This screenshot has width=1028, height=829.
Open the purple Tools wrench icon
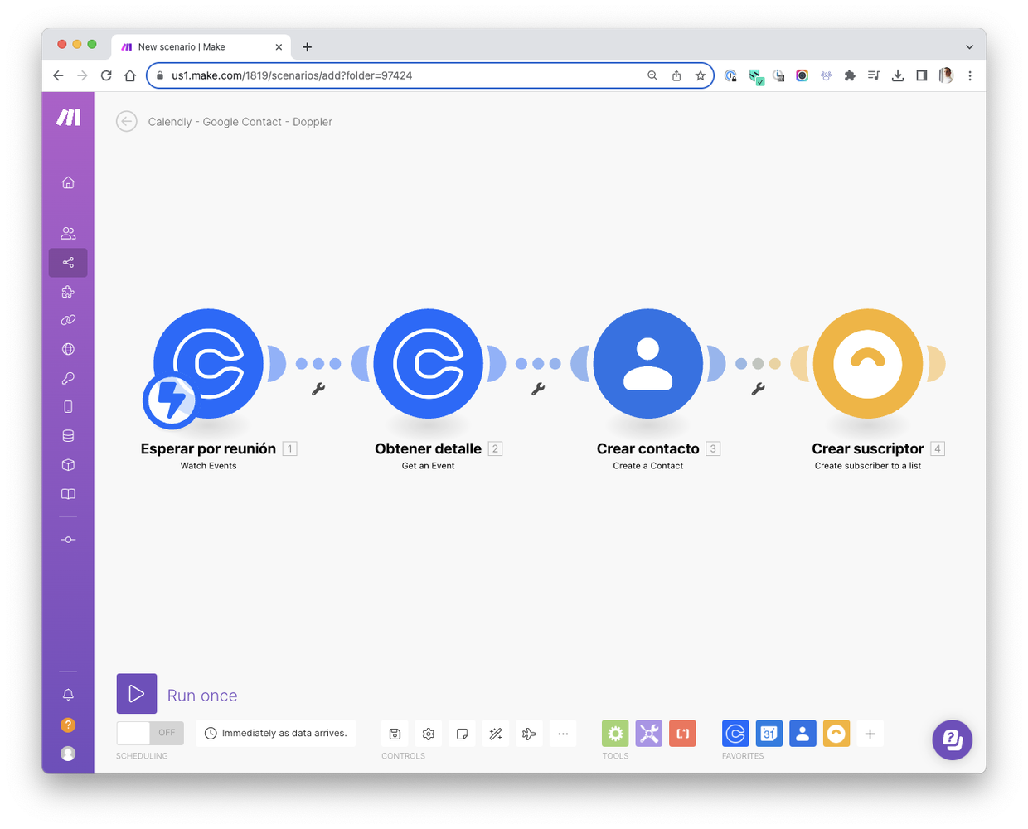coord(649,734)
